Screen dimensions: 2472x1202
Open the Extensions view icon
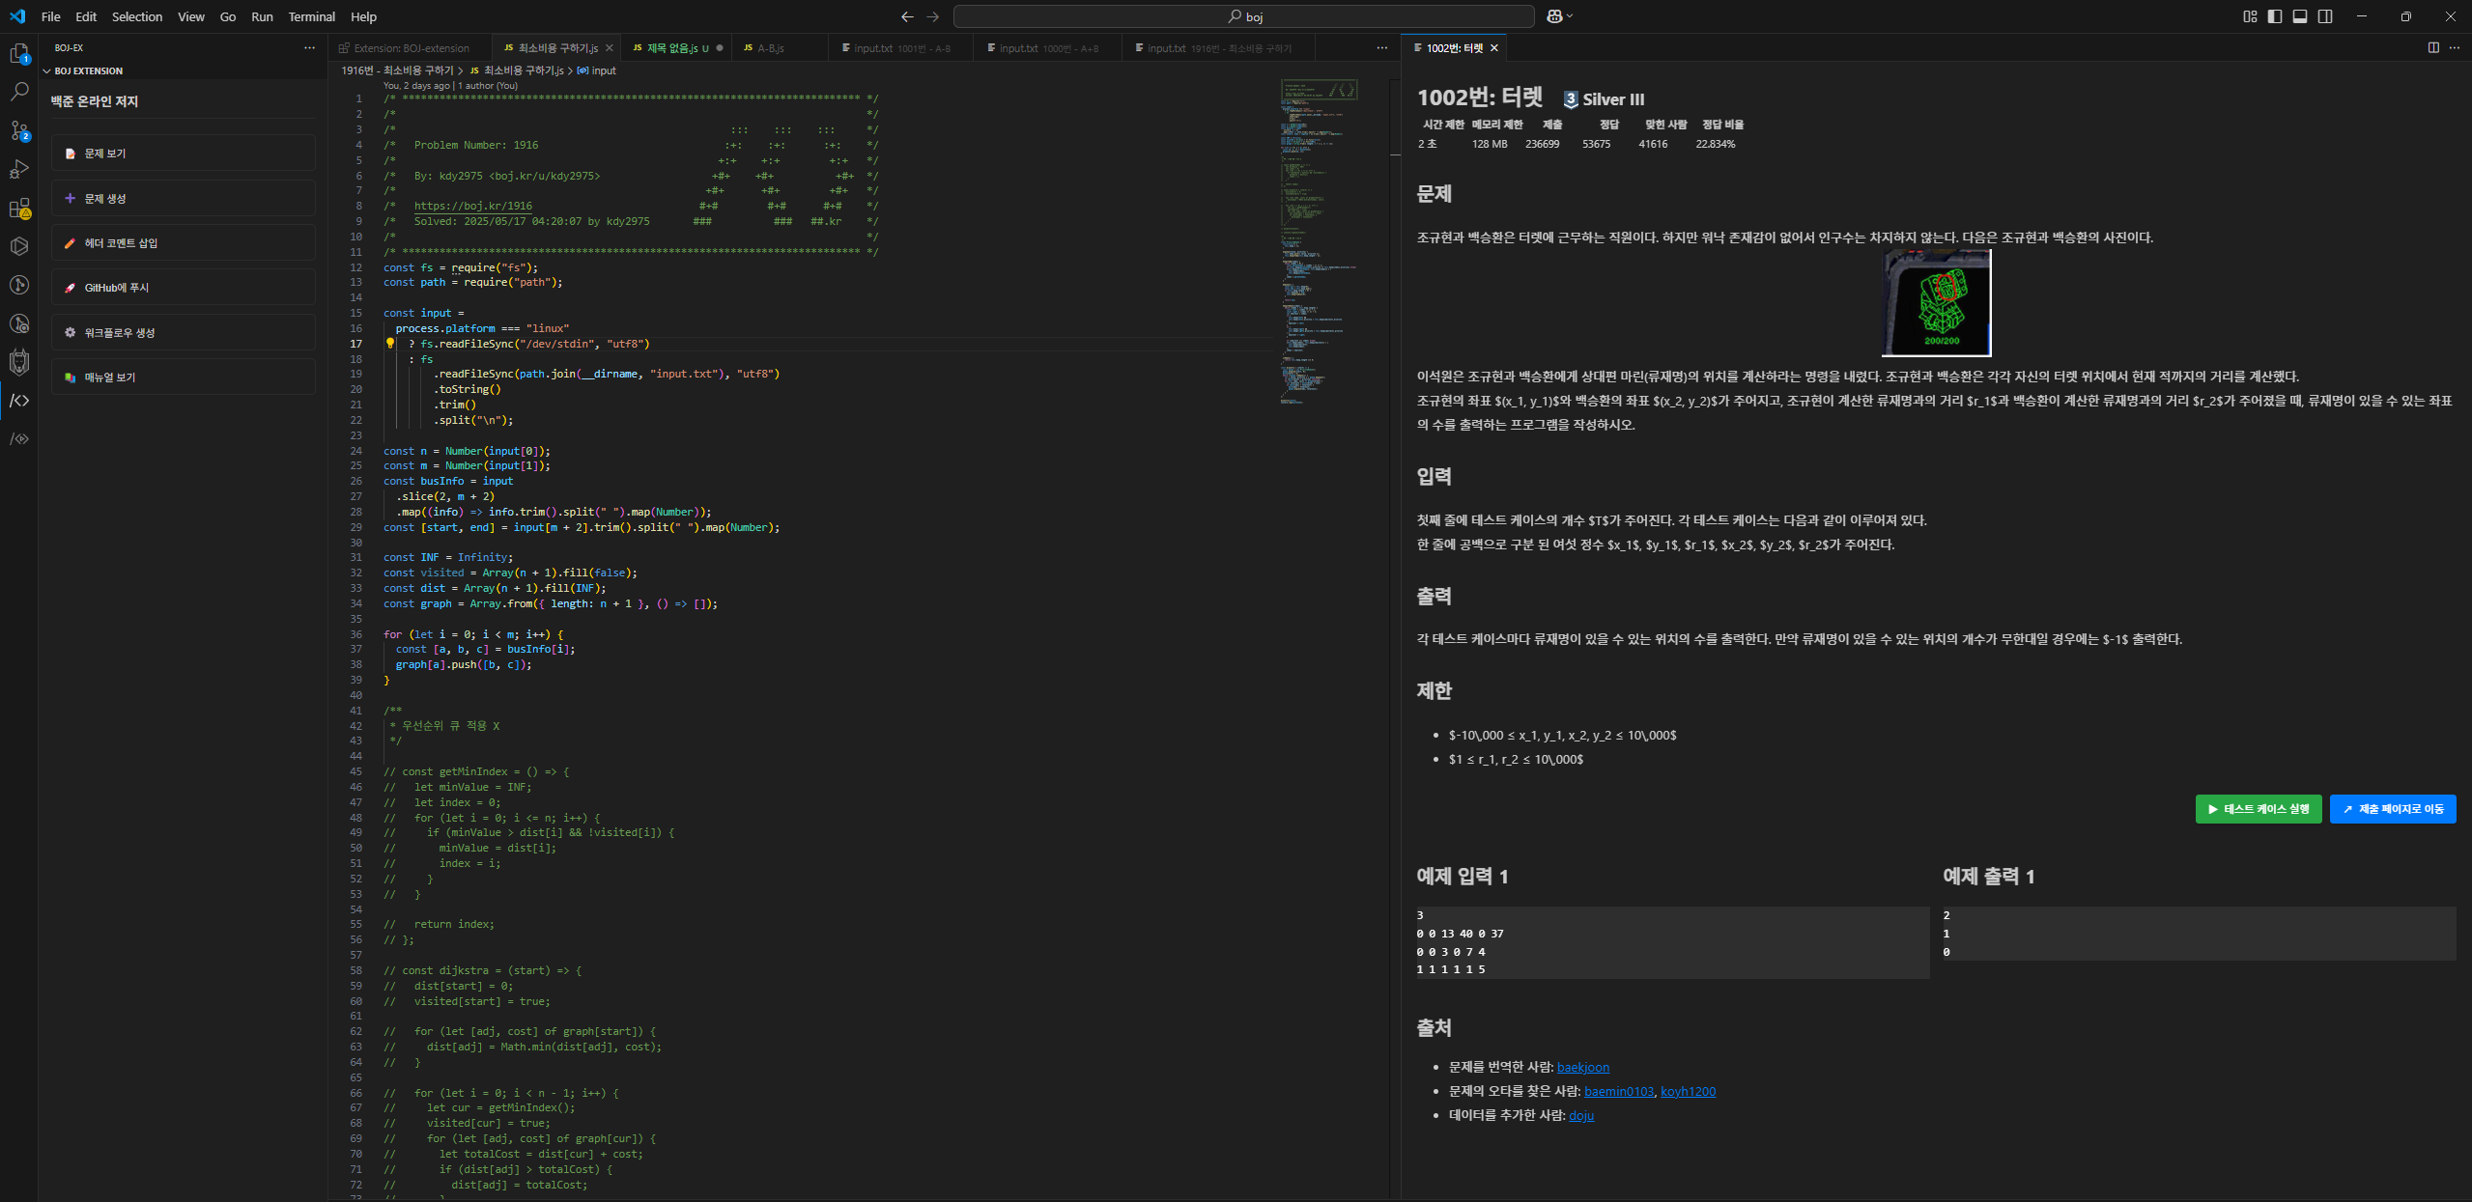coord(19,208)
